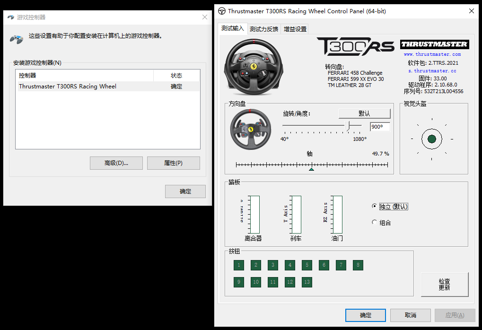Click the rotation angle slider thumb
482x330 pixels.
[x=347, y=126]
